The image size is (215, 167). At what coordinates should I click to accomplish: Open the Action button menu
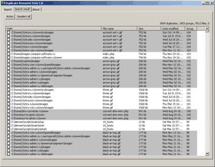pos(10,16)
